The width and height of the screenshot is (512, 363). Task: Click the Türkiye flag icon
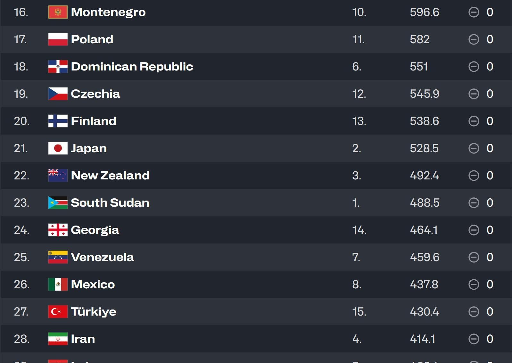point(58,312)
